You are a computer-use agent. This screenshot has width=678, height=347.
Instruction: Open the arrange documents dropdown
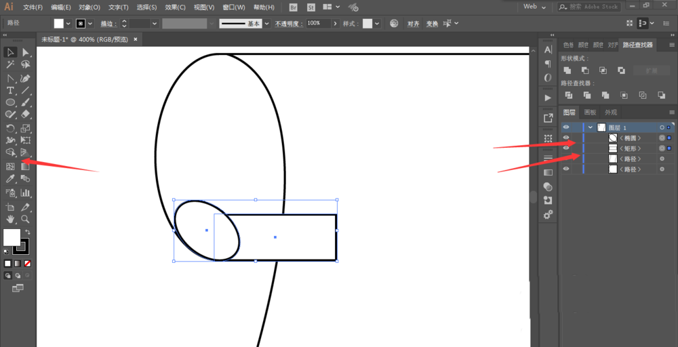[x=332, y=7]
